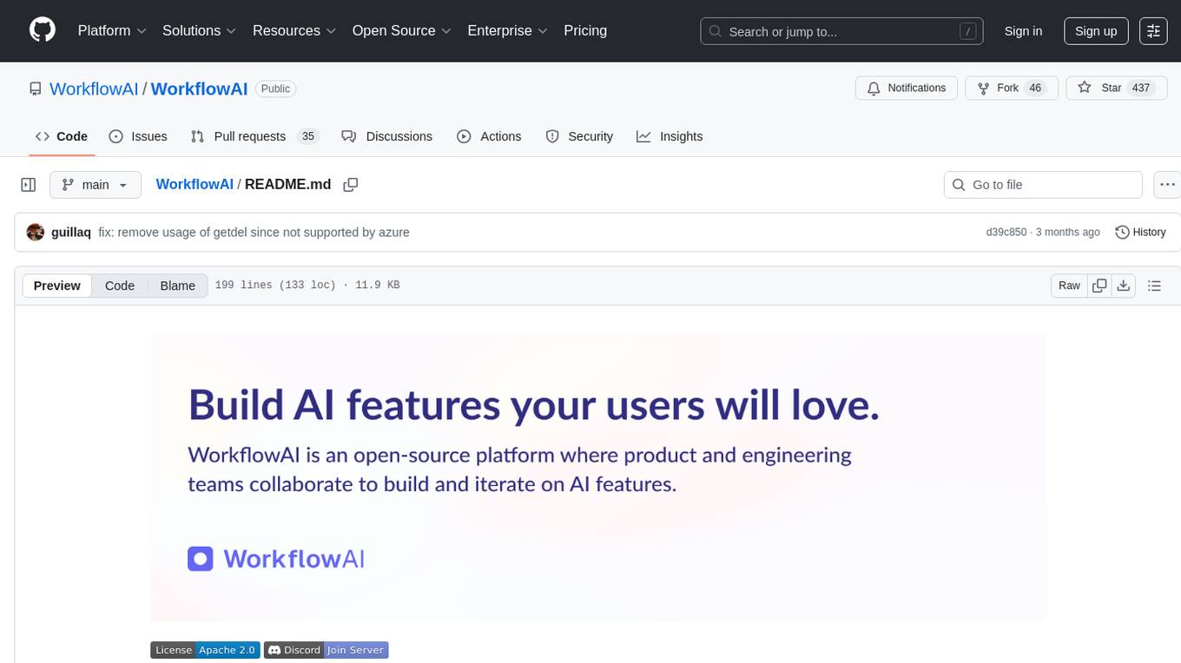Select the Issues tab
Screen dimensions: 1181x663
click(138, 136)
